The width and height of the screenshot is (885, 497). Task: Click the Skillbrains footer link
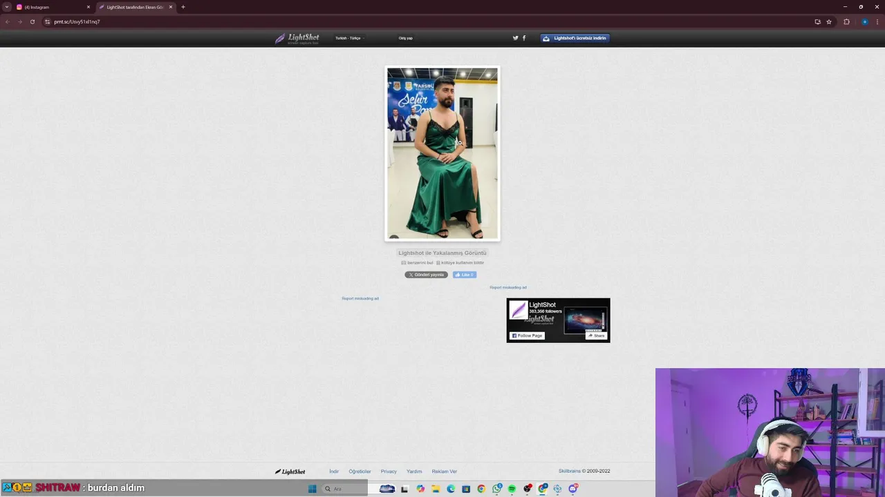[x=570, y=471]
